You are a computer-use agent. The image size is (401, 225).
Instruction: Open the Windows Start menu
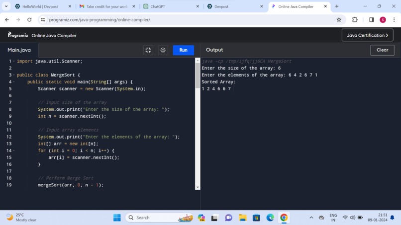coord(117,218)
